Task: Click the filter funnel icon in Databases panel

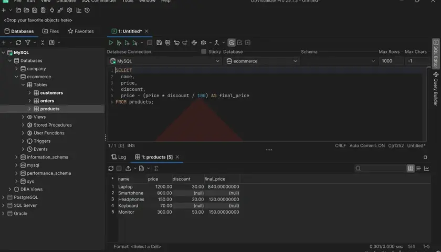Action: click(x=27, y=43)
